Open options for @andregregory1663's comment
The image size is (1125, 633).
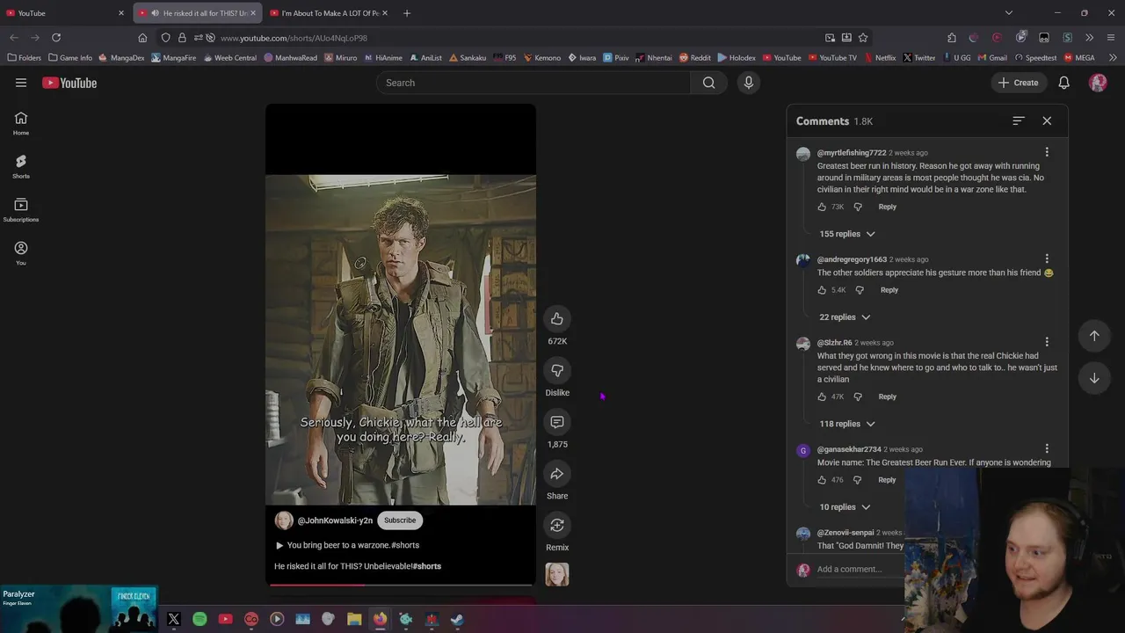(x=1047, y=258)
